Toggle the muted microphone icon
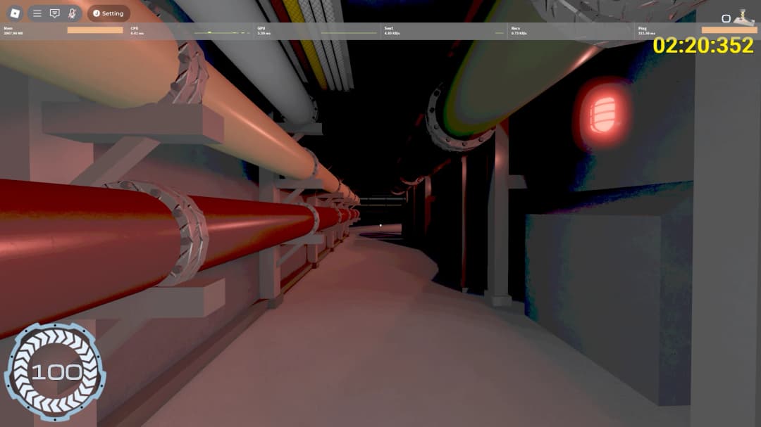 click(72, 13)
